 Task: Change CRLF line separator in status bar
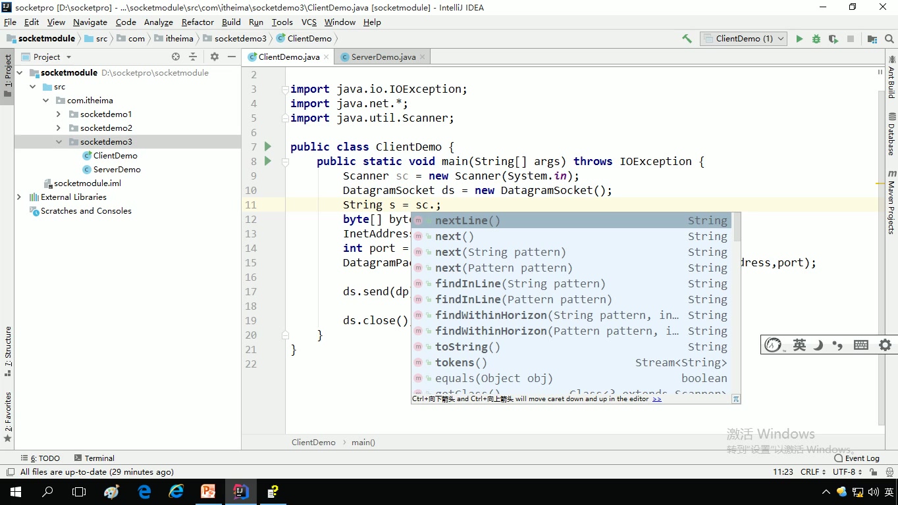click(x=813, y=472)
